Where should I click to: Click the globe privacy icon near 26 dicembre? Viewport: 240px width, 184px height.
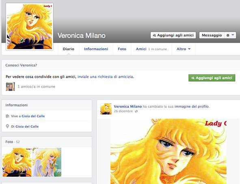[136, 111]
